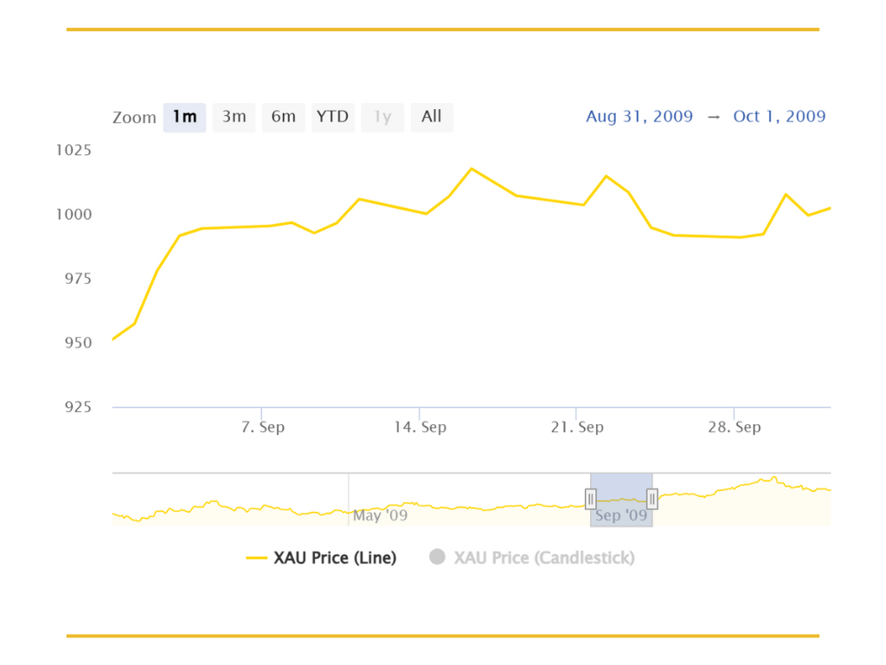Click the shaded Sep '09 navigator selection
This screenshot has height=665, width=886.
[621, 500]
